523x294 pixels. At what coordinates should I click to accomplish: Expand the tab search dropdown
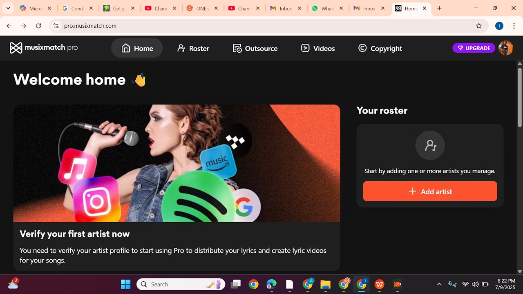[8, 8]
